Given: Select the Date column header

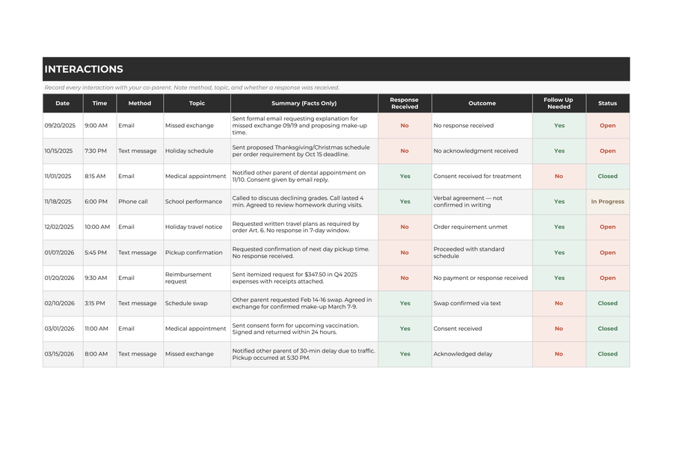Looking at the screenshot, I should (x=63, y=103).
